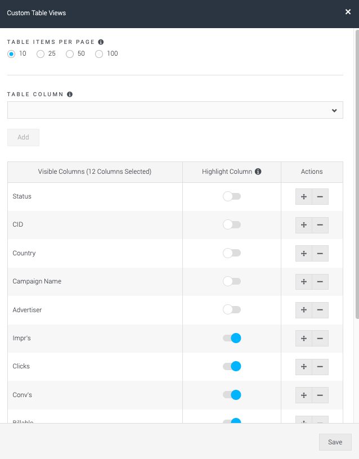
Task: Remove the CID column with minus icon
Action: click(320, 225)
